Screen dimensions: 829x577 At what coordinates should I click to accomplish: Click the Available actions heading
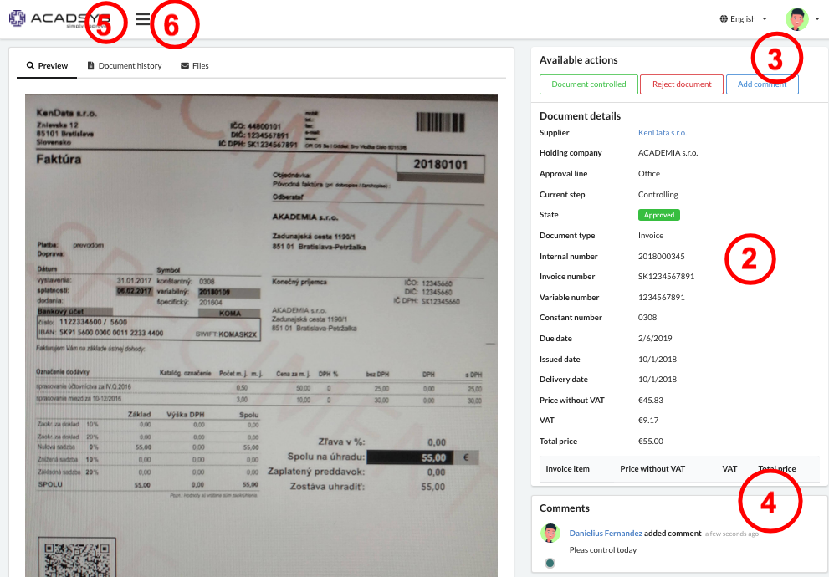click(x=578, y=60)
